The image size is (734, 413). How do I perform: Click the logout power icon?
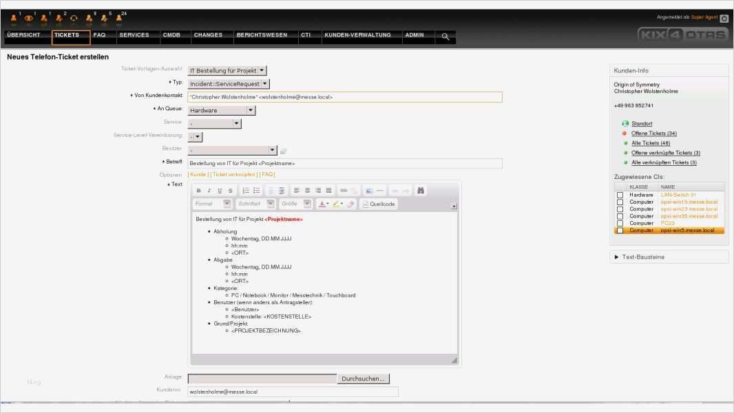(724, 19)
